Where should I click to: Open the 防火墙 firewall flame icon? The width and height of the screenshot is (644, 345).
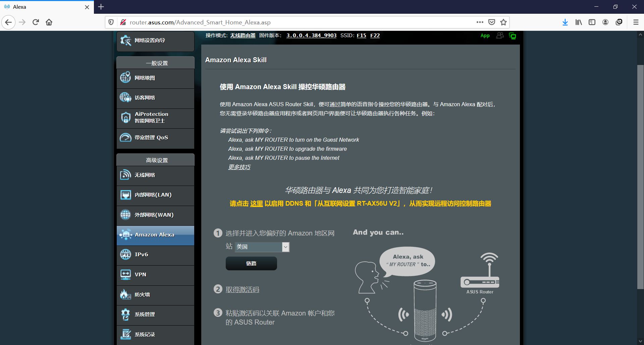point(125,294)
